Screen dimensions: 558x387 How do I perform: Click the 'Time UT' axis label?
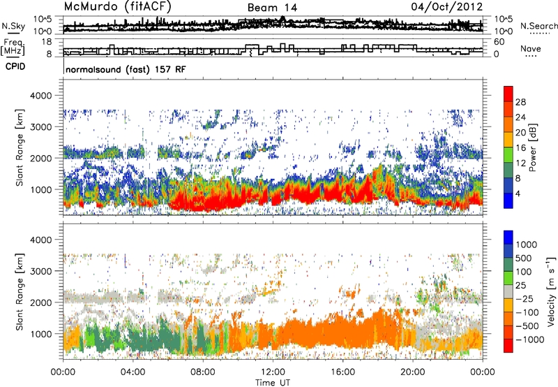(273, 383)
